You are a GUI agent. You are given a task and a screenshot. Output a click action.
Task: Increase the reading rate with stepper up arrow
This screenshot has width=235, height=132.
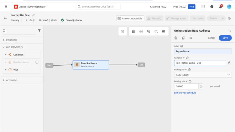click(x=201, y=85)
